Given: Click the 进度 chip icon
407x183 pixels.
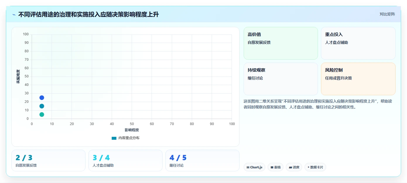Looking at the screenshot, I should 290,168.
